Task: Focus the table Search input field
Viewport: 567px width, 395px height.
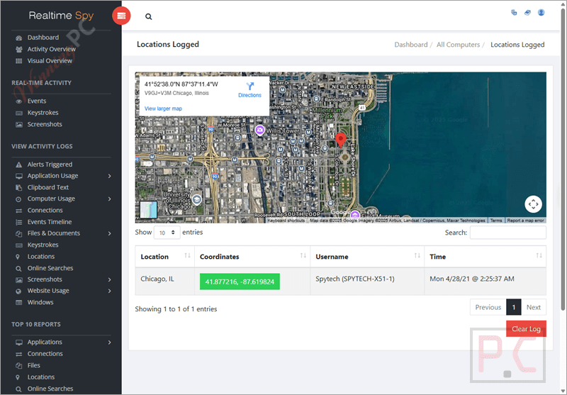Action: [507, 233]
